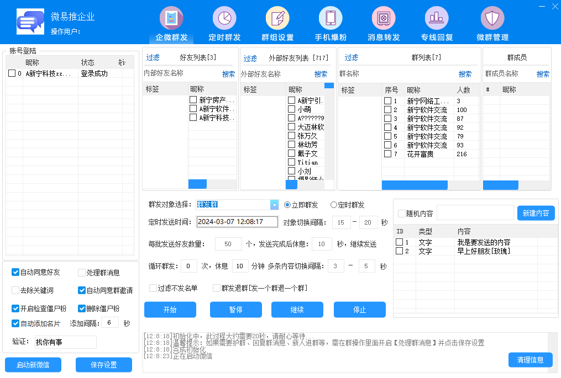Click 群成员 horizontal scrollbar thumb
The width and height of the screenshot is (561, 378).
(x=501, y=185)
